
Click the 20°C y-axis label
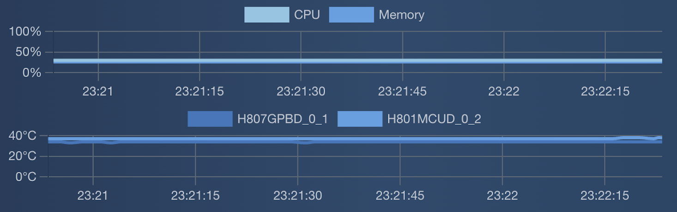(x=23, y=156)
